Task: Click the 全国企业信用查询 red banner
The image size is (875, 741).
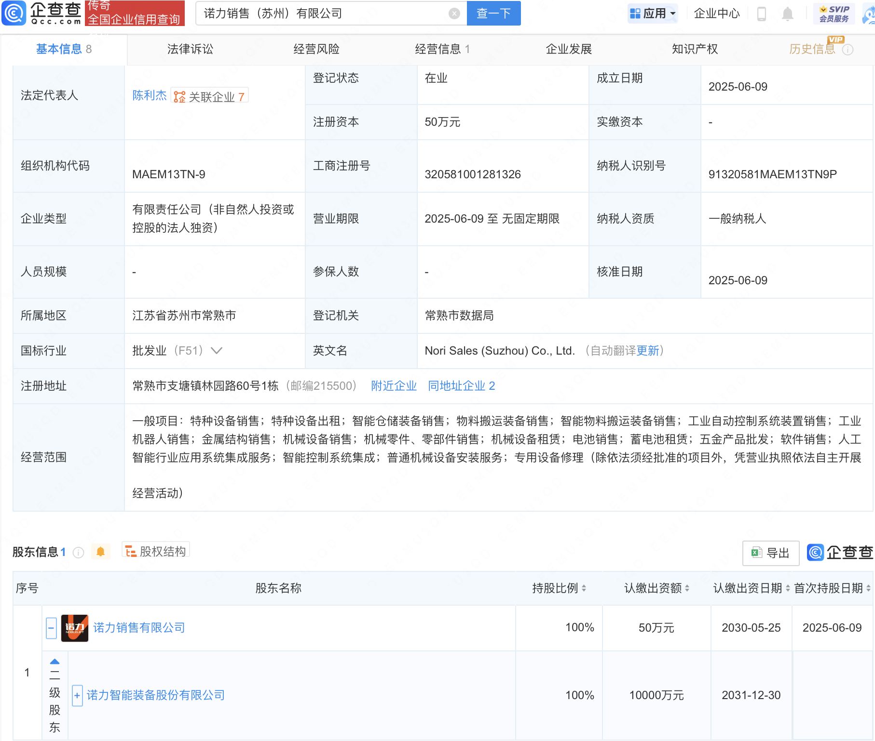Action: point(135,13)
